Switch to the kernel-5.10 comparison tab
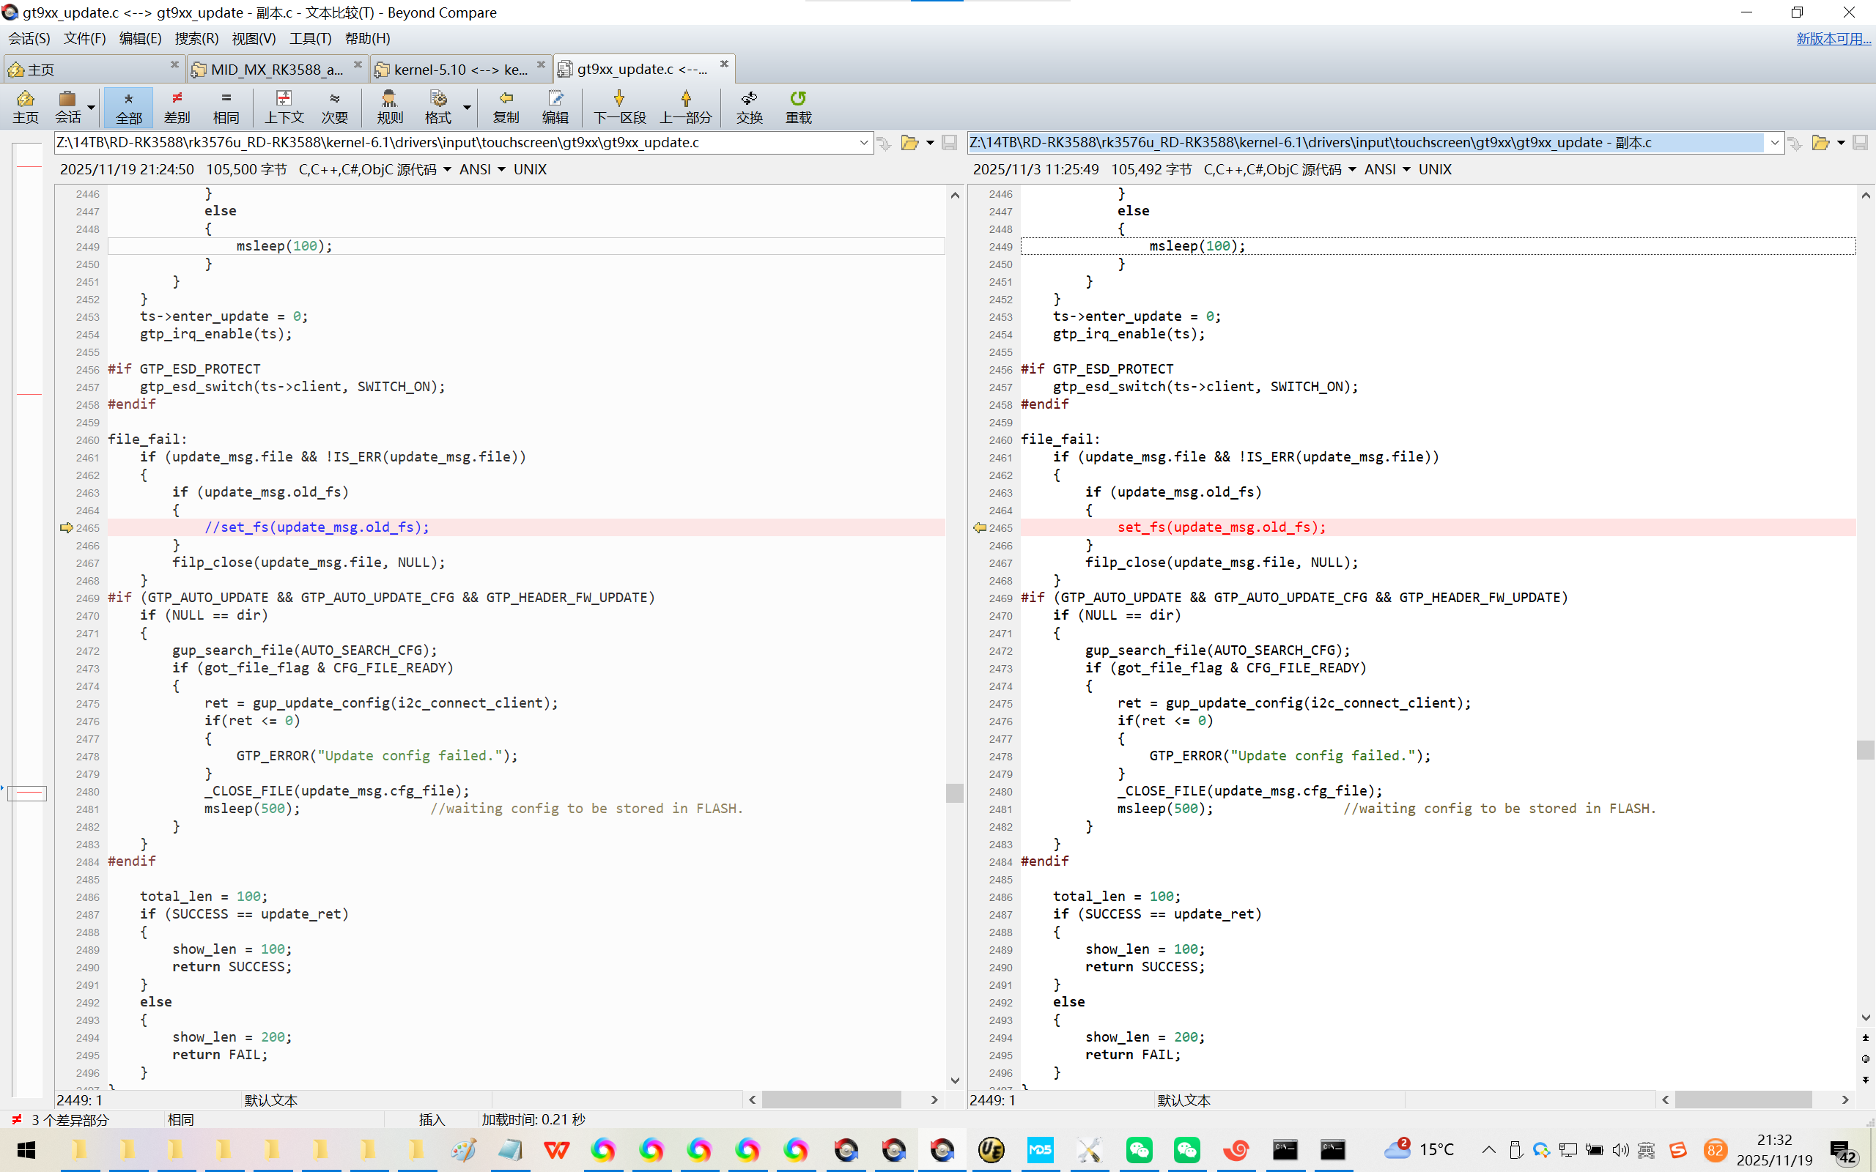 click(459, 70)
